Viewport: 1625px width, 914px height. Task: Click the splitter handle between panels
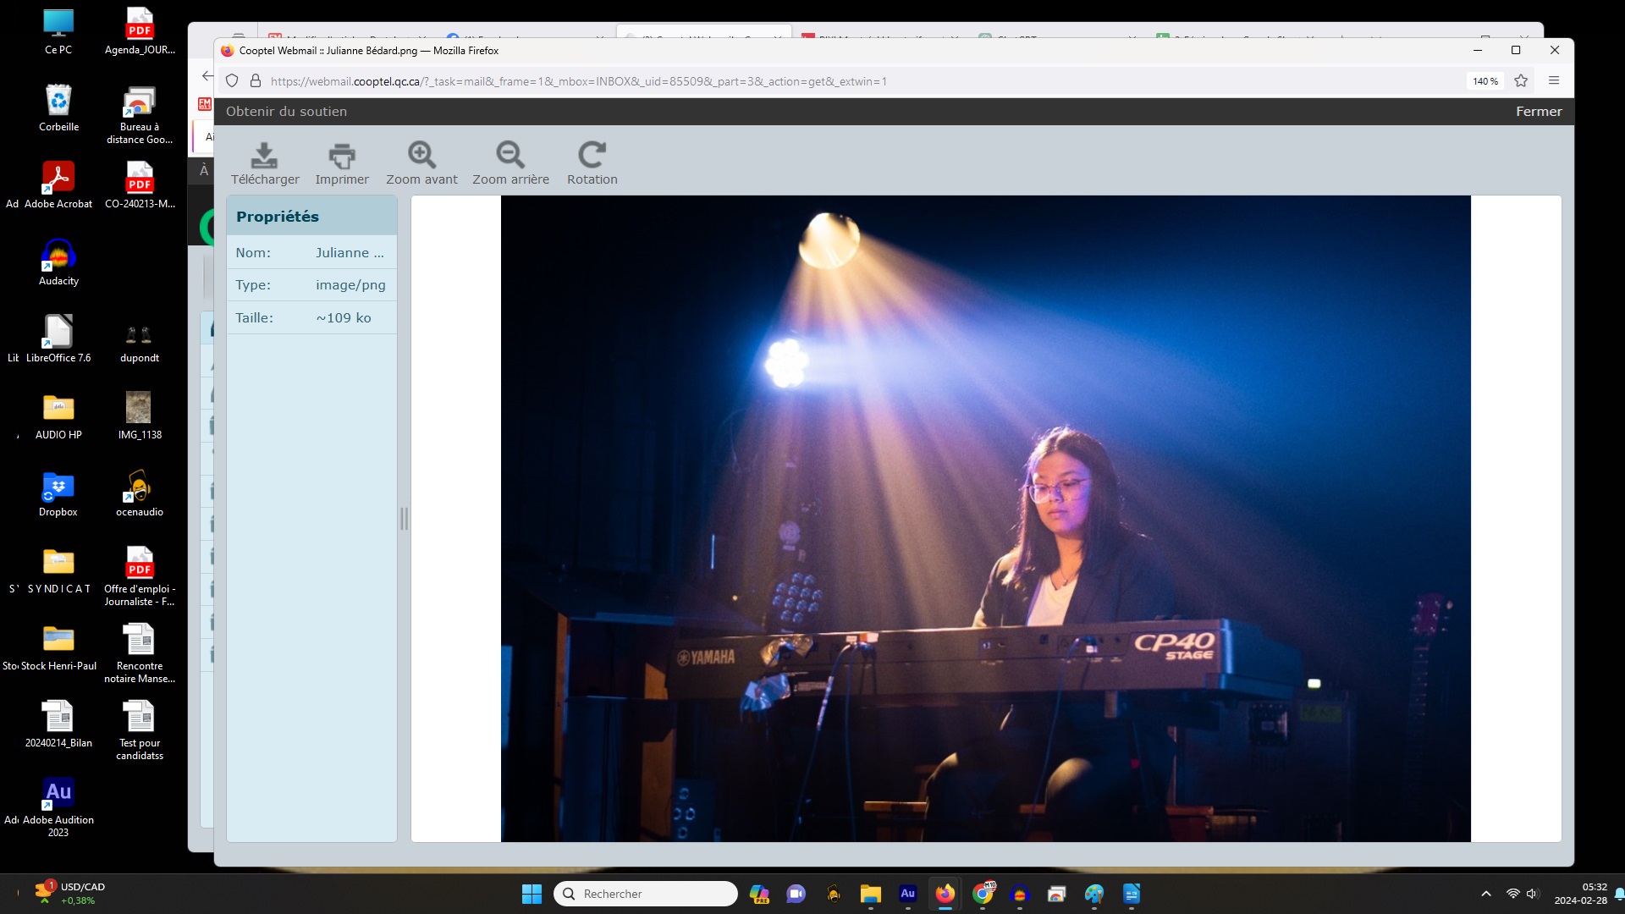[x=404, y=519]
